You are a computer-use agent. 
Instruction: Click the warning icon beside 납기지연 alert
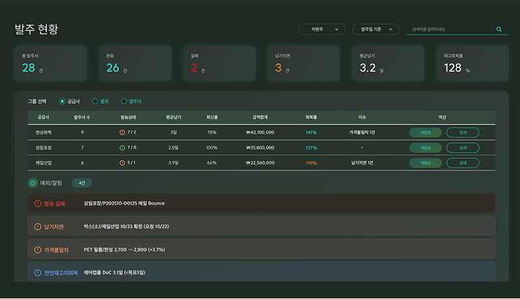click(37, 226)
